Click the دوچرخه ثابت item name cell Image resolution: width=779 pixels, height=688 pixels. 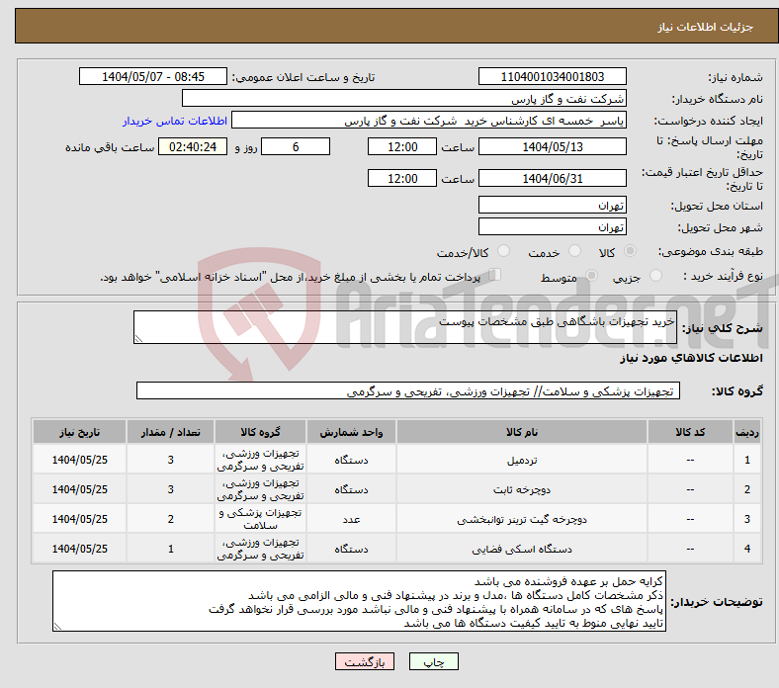(x=522, y=489)
